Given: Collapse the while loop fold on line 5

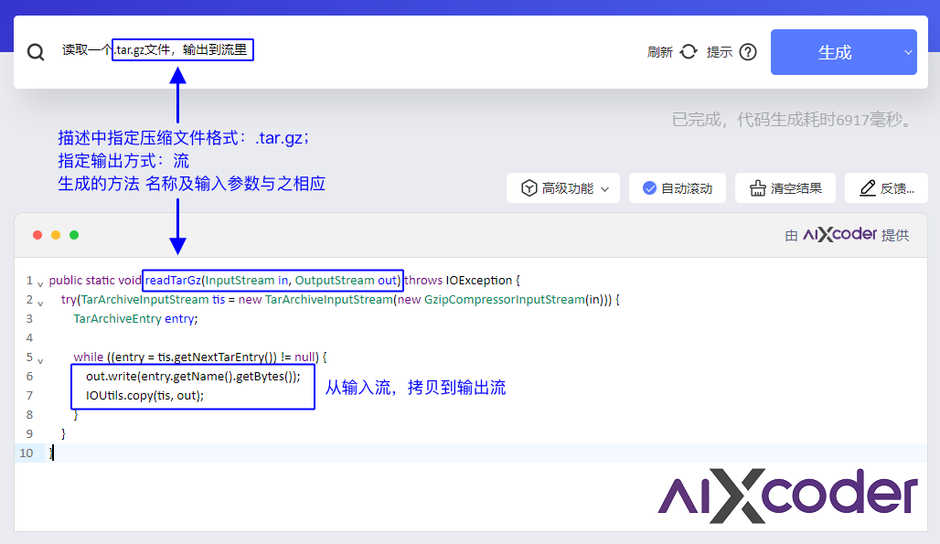Looking at the screenshot, I should pos(40,358).
